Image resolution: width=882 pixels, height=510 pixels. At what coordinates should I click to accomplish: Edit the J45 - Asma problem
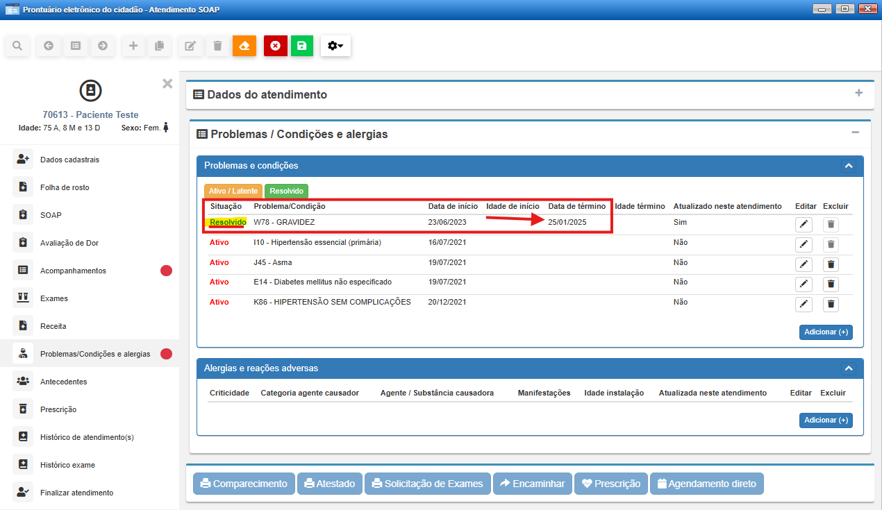[x=804, y=264]
